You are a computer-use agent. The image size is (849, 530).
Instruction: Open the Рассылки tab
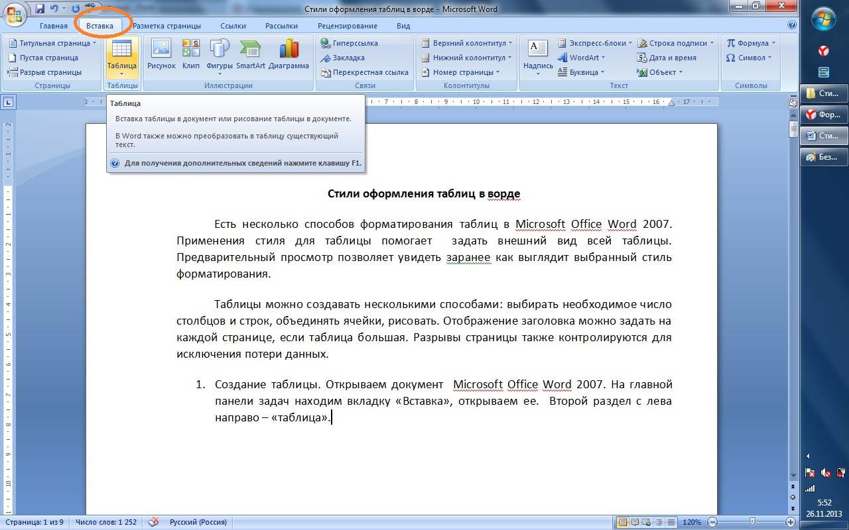click(x=281, y=26)
